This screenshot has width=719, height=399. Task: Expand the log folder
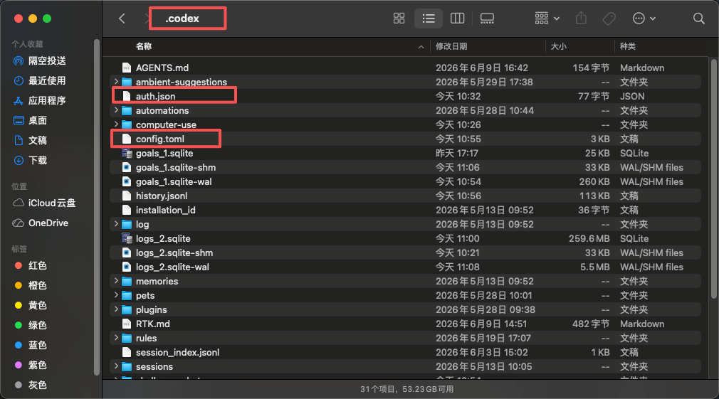pyautogui.click(x=116, y=224)
